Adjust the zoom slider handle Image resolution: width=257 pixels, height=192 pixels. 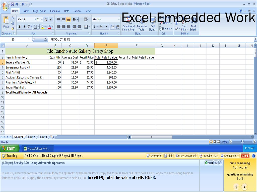coord(242,142)
